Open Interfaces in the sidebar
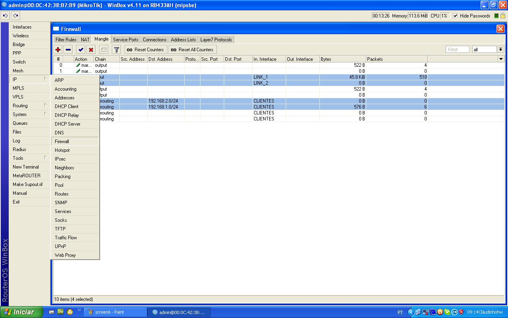Image resolution: width=508 pixels, height=318 pixels. (x=29, y=27)
